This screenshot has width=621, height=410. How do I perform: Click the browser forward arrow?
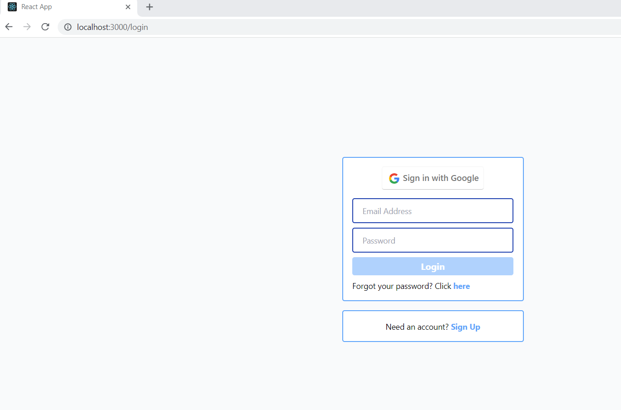coord(27,27)
